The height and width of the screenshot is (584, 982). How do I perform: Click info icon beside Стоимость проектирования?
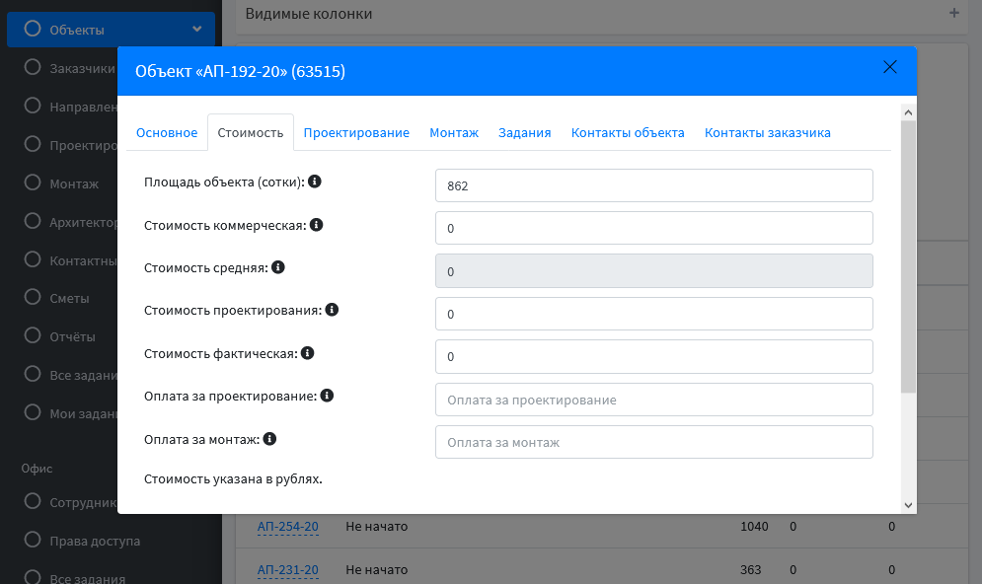pos(332,310)
